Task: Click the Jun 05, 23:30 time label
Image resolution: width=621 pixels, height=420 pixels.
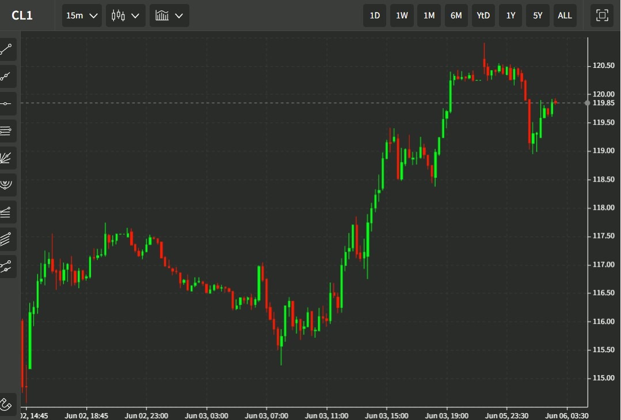Action: pyautogui.click(x=507, y=415)
